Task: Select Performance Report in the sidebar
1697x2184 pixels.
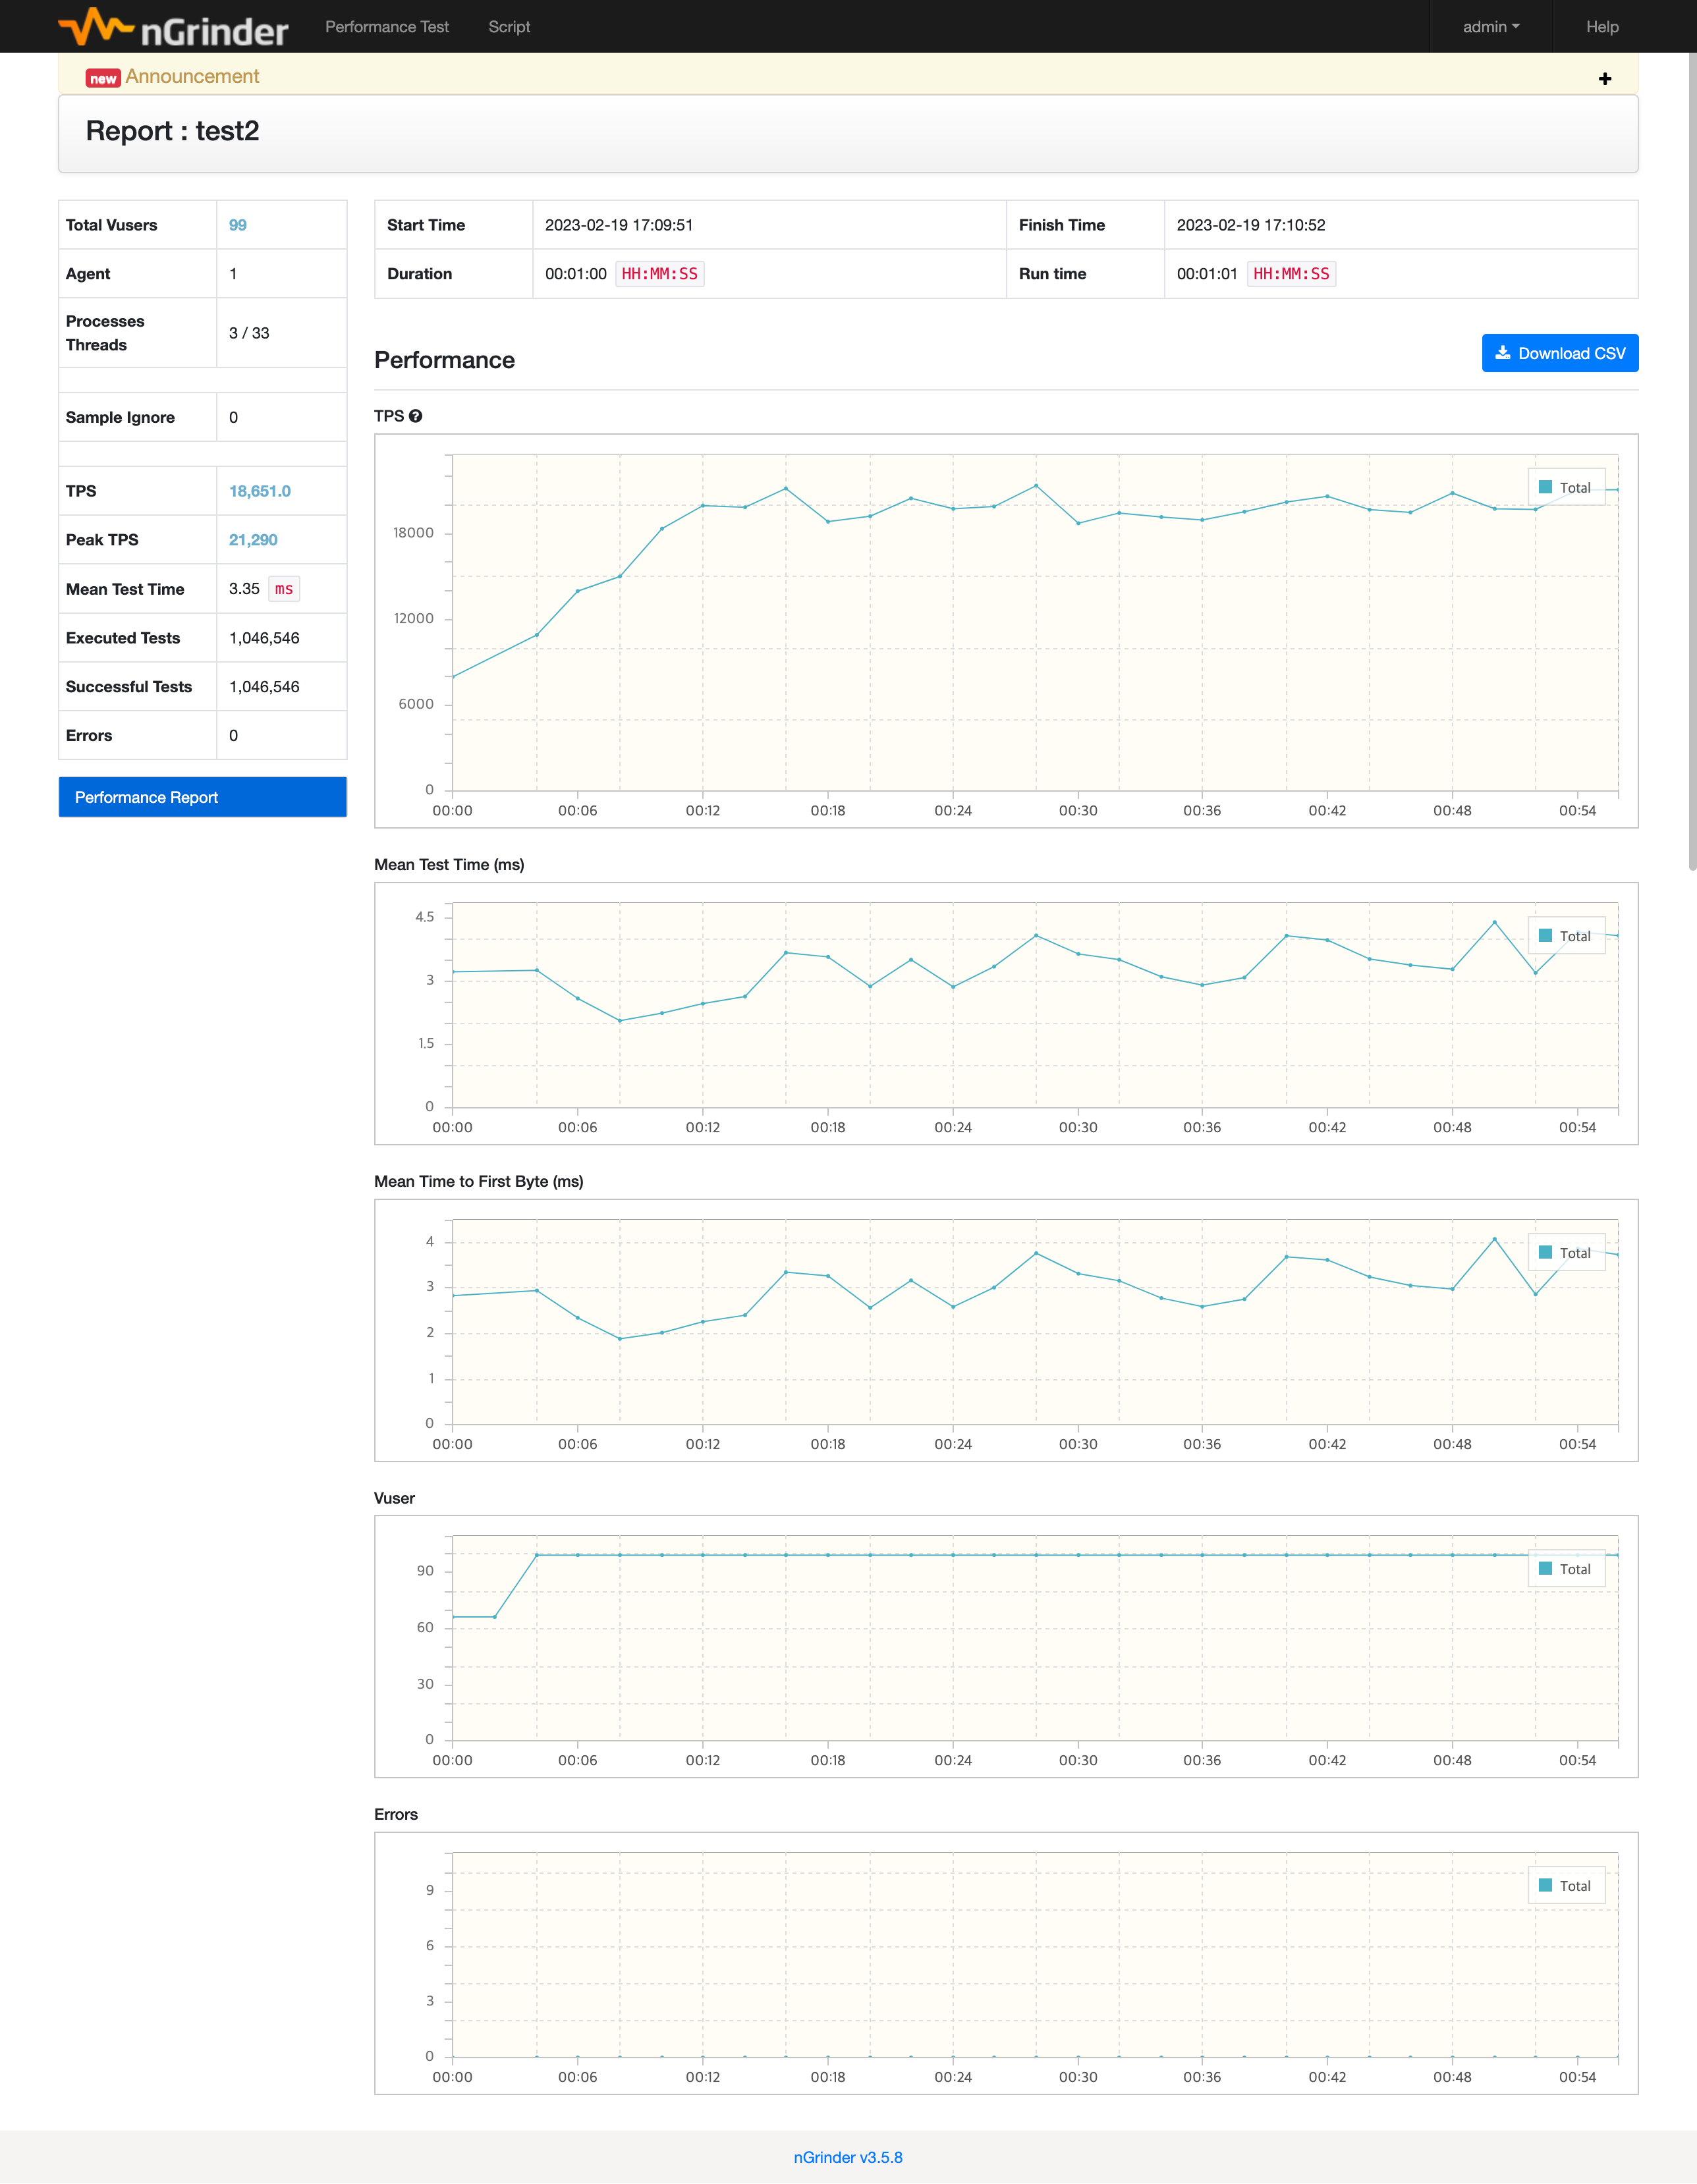Action: (203, 797)
